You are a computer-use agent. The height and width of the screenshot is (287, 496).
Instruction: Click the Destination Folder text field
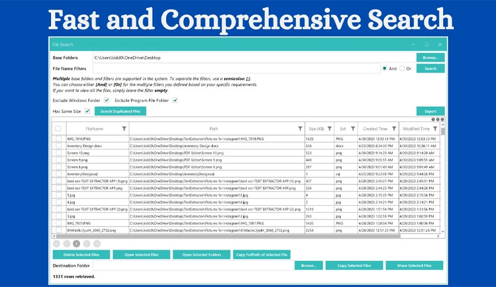(x=193, y=266)
